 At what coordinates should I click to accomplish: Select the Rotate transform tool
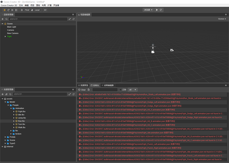(8, 10)
